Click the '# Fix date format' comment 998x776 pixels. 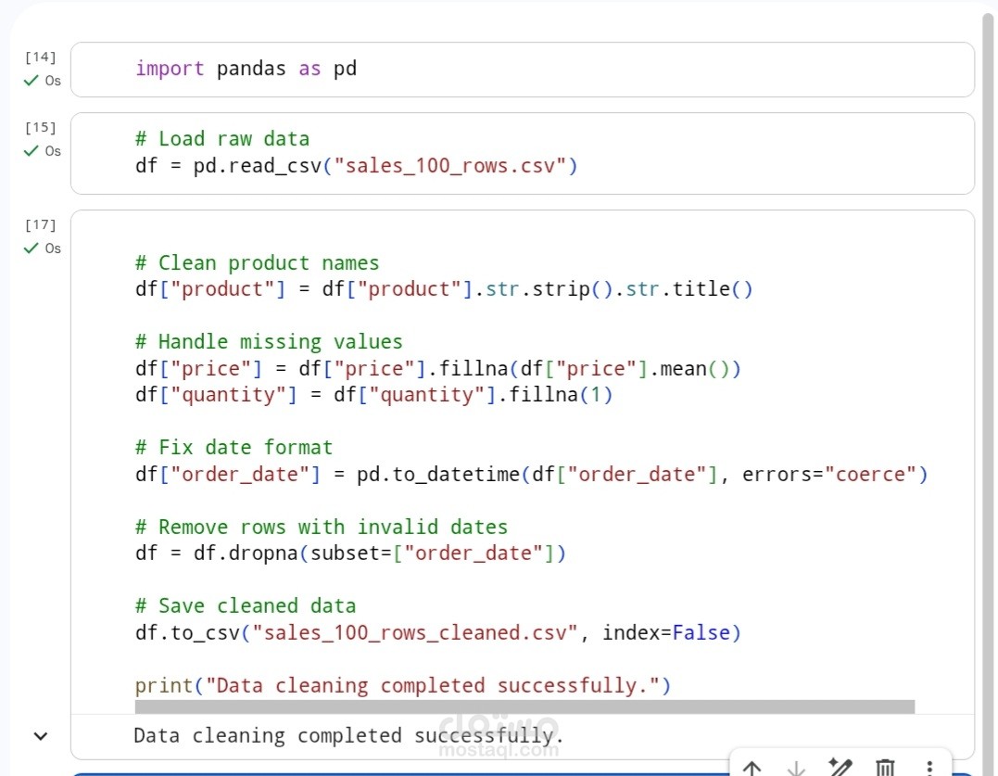pyautogui.click(x=234, y=448)
